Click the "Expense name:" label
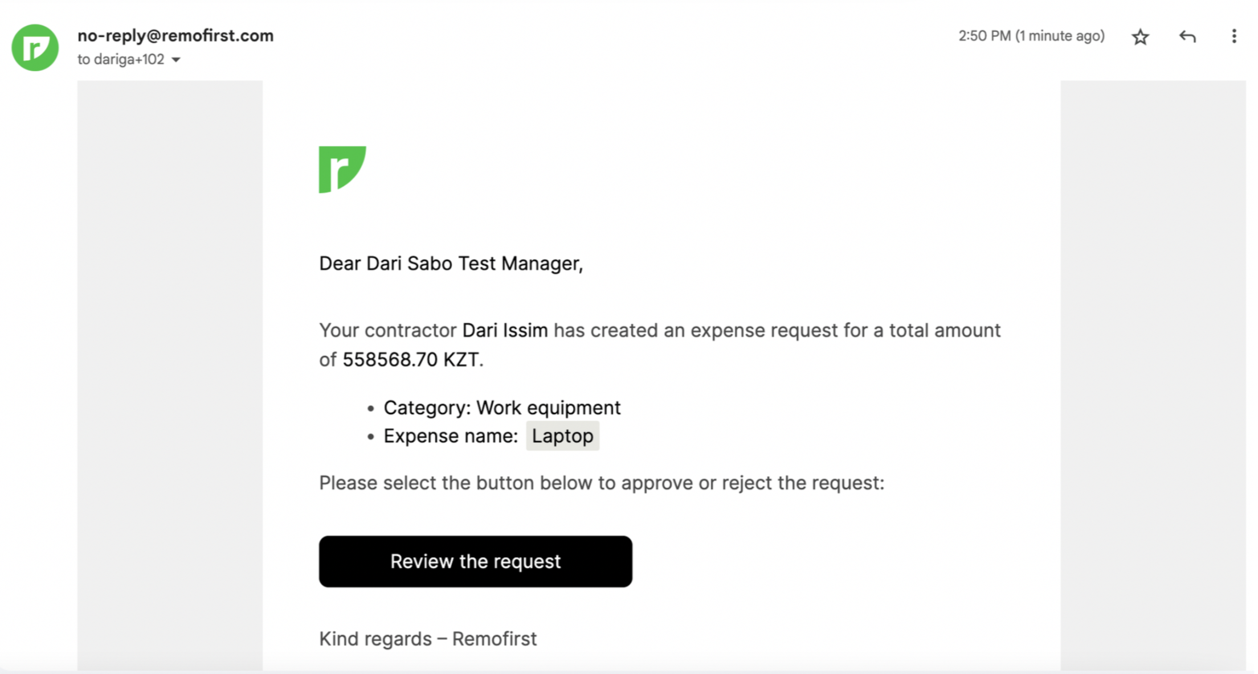 coord(450,436)
